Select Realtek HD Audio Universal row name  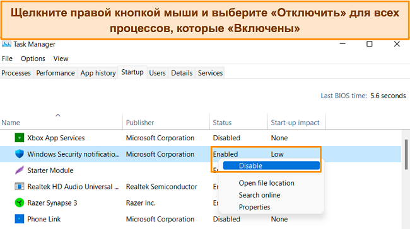click(x=73, y=186)
